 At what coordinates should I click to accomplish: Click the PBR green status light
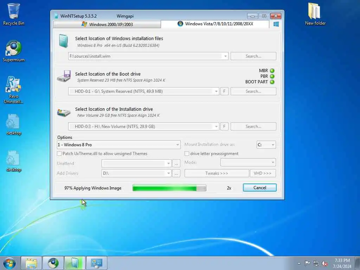[272, 76]
